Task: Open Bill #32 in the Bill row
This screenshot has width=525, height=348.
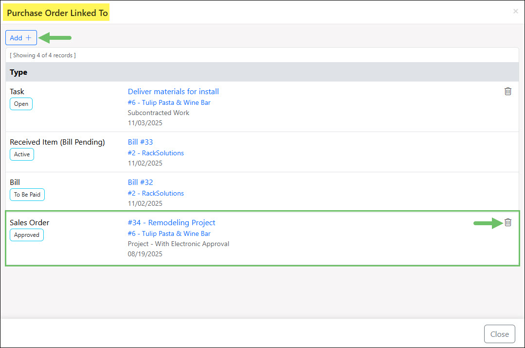Action: pyautogui.click(x=140, y=182)
